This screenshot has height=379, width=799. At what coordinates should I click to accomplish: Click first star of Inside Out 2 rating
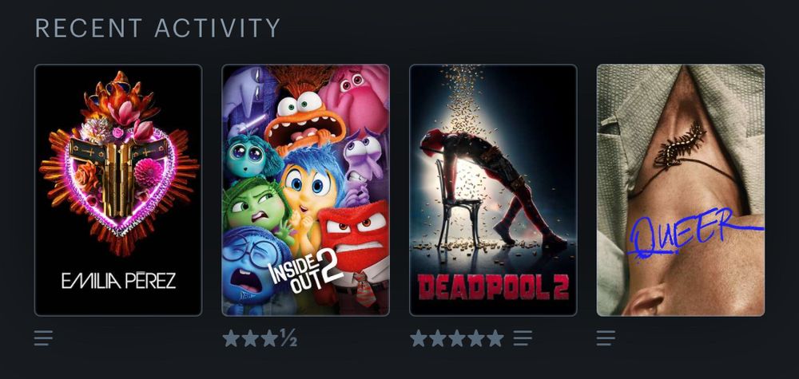click(x=231, y=338)
